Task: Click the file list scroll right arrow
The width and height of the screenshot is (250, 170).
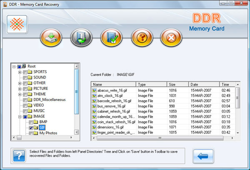Action: 232,138
